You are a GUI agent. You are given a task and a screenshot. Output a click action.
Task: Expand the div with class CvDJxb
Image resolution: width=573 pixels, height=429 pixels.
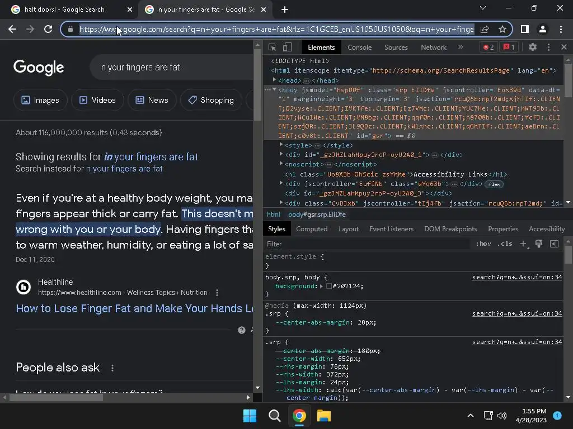point(281,202)
